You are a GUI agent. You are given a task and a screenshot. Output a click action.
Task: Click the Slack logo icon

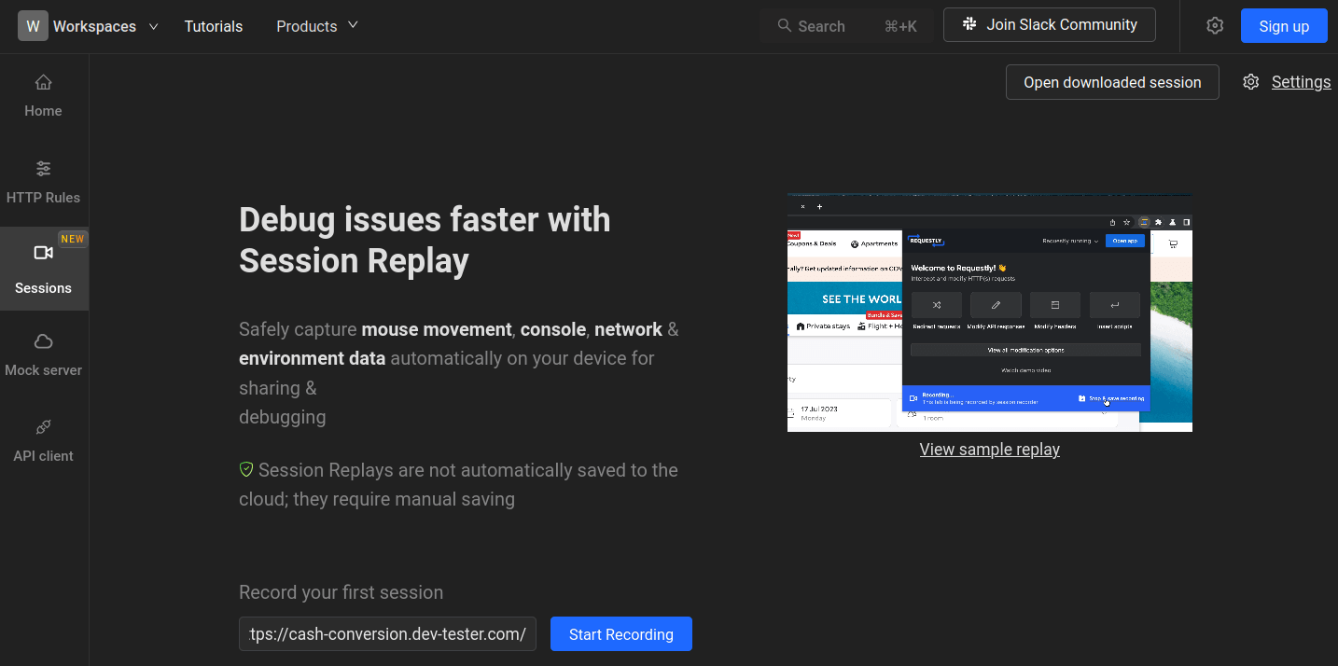coord(969,24)
